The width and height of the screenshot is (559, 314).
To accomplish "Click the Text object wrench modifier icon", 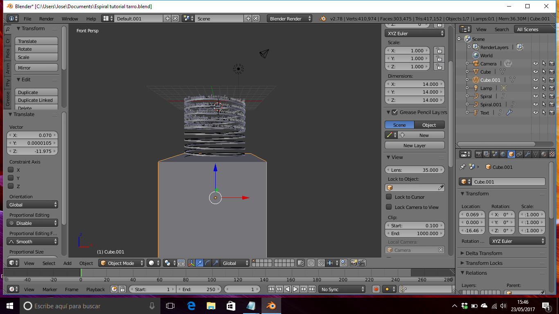I will point(509,112).
